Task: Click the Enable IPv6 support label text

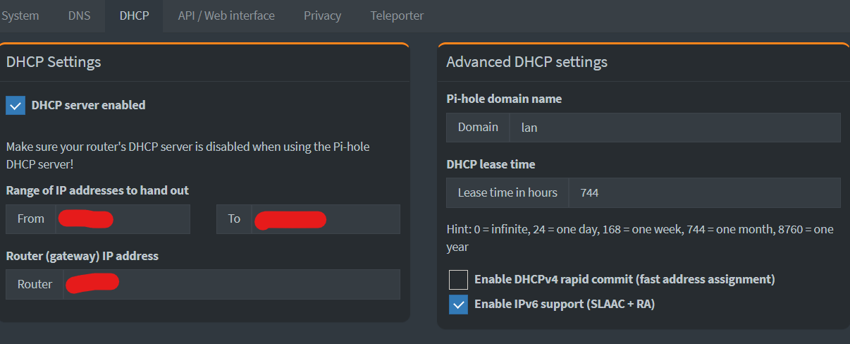Action: [x=565, y=305]
